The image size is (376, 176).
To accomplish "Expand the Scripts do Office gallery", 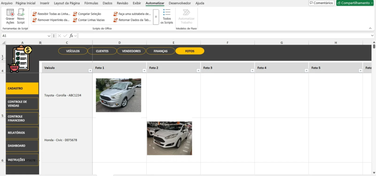I will pyautogui.click(x=156, y=17).
